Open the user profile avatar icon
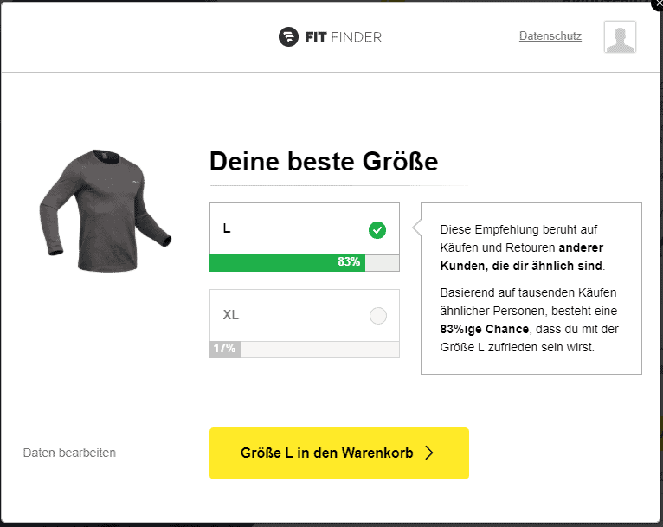 [620, 37]
